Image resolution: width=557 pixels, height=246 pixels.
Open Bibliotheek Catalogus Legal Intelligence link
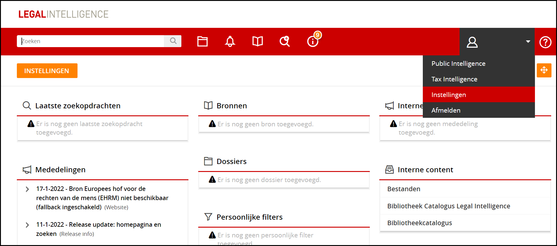(449, 206)
